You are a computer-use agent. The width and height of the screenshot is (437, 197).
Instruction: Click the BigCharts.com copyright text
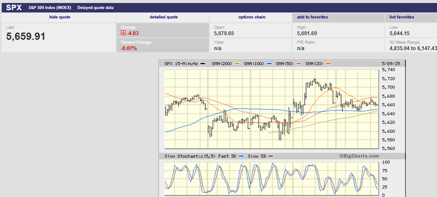pyautogui.click(x=359, y=156)
